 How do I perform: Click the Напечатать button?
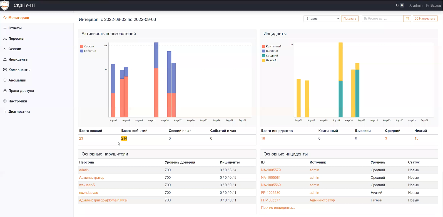(x=425, y=19)
